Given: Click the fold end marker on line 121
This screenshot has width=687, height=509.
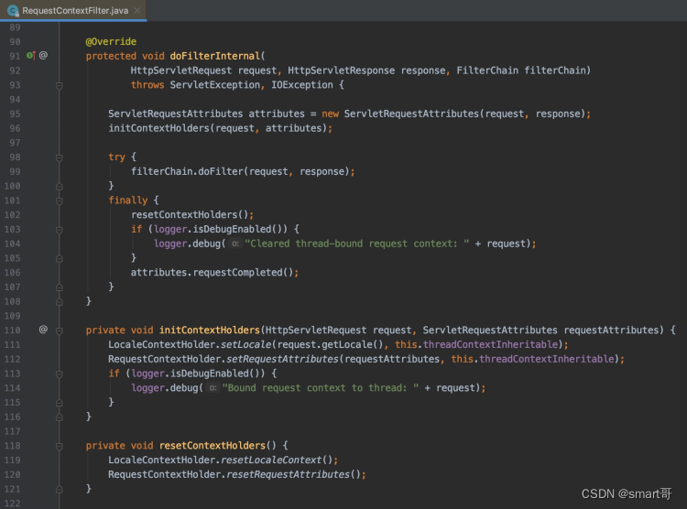Looking at the screenshot, I should click(60, 489).
